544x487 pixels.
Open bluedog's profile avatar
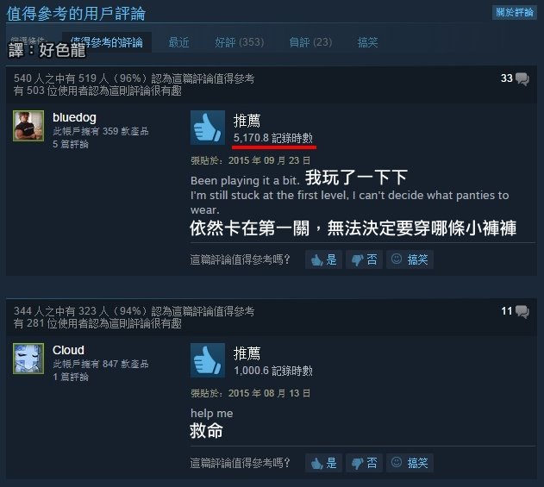pyautogui.click(x=28, y=126)
